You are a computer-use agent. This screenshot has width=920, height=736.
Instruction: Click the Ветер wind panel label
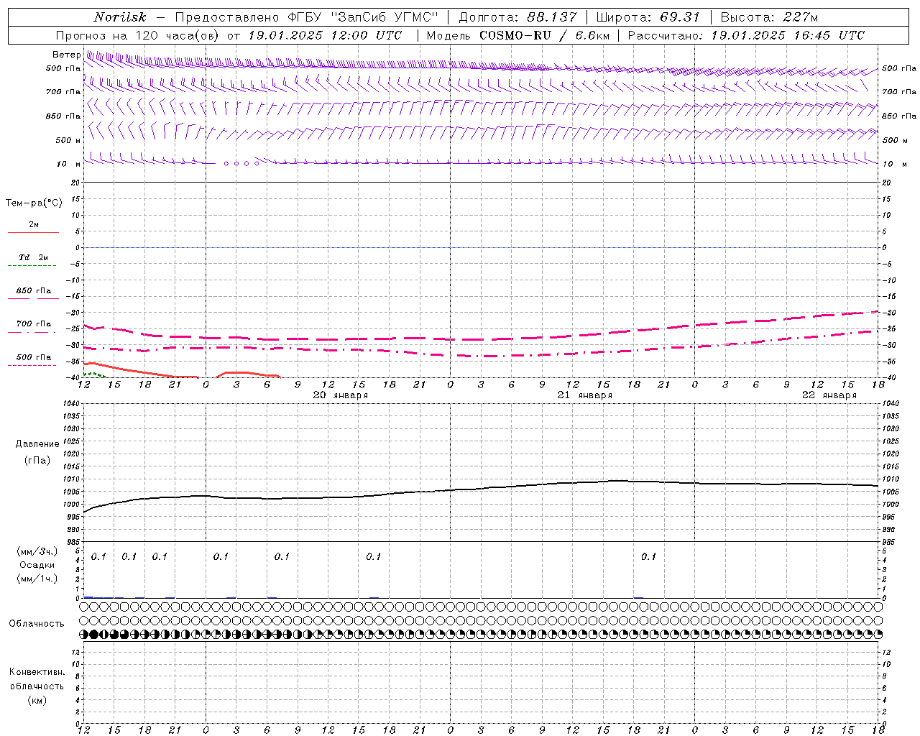click(67, 55)
